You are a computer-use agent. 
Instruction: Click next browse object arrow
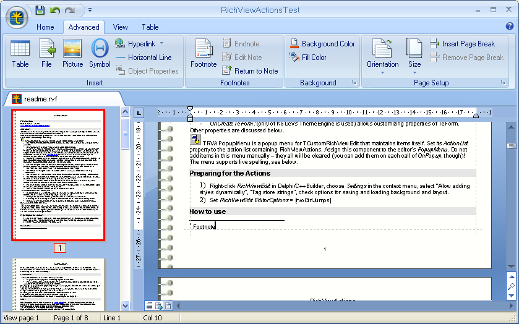point(512,296)
